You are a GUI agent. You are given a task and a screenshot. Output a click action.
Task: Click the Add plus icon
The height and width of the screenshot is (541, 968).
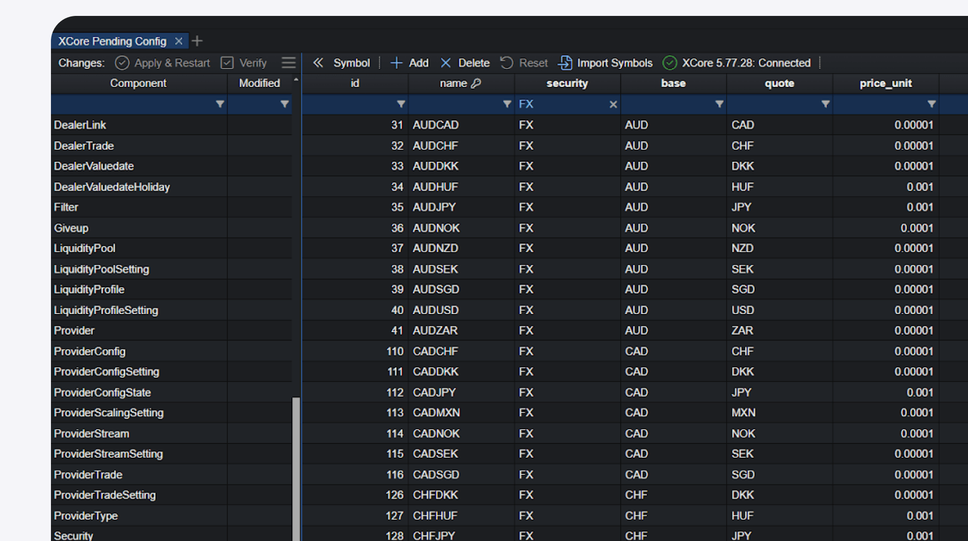(396, 63)
